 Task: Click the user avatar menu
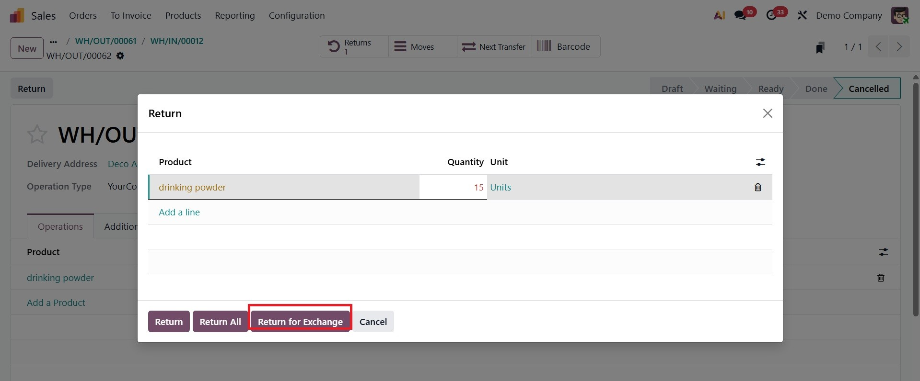(899, 15)
